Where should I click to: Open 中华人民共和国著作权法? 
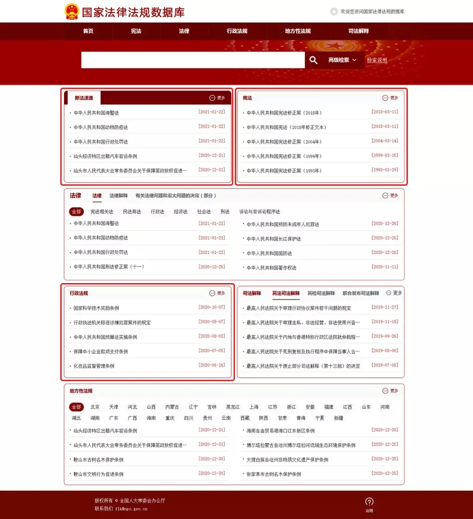(271, 268)
